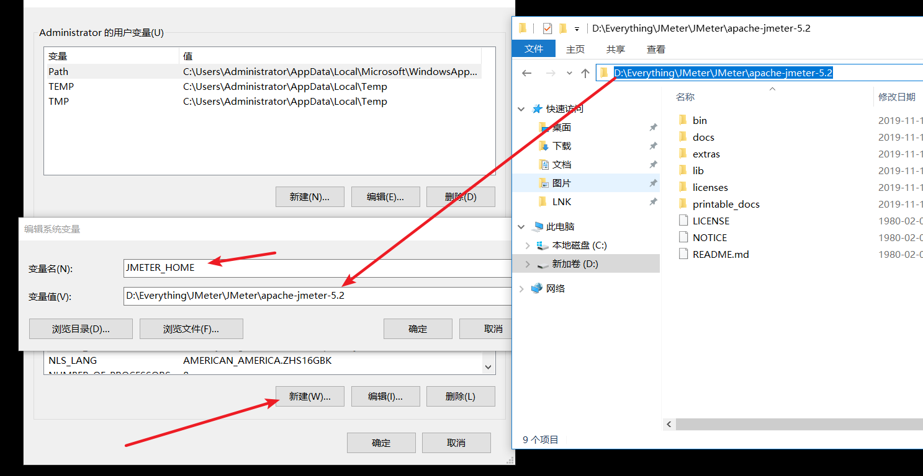
Task: Expand 新加卷 (D:) tree node
Action: click(x=528, y=264)
